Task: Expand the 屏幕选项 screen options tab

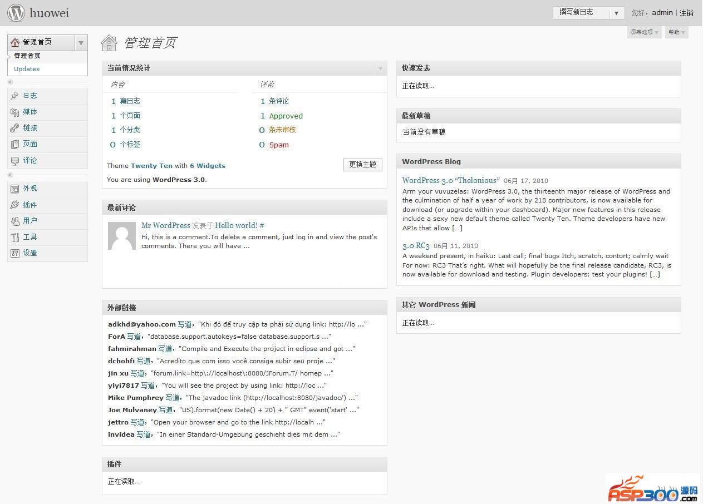Action: [x=645, y=32]
